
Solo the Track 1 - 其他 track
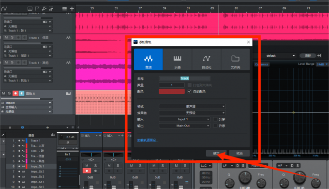click(12, 63)
